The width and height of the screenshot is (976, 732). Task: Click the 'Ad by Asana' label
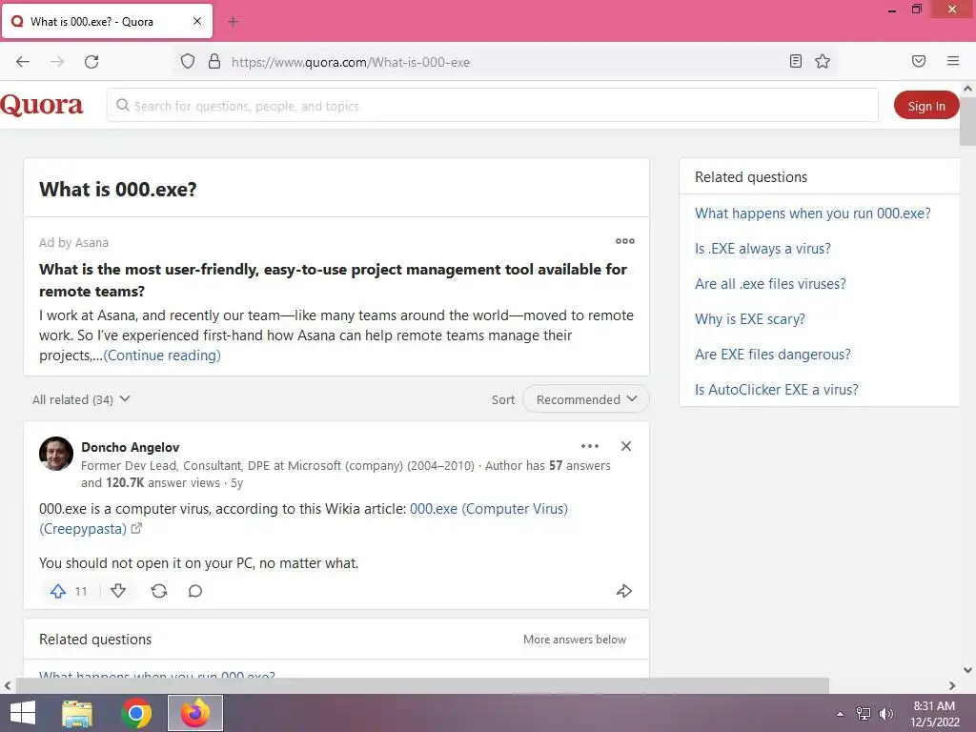pyautogui.click(x=73, y=243)
